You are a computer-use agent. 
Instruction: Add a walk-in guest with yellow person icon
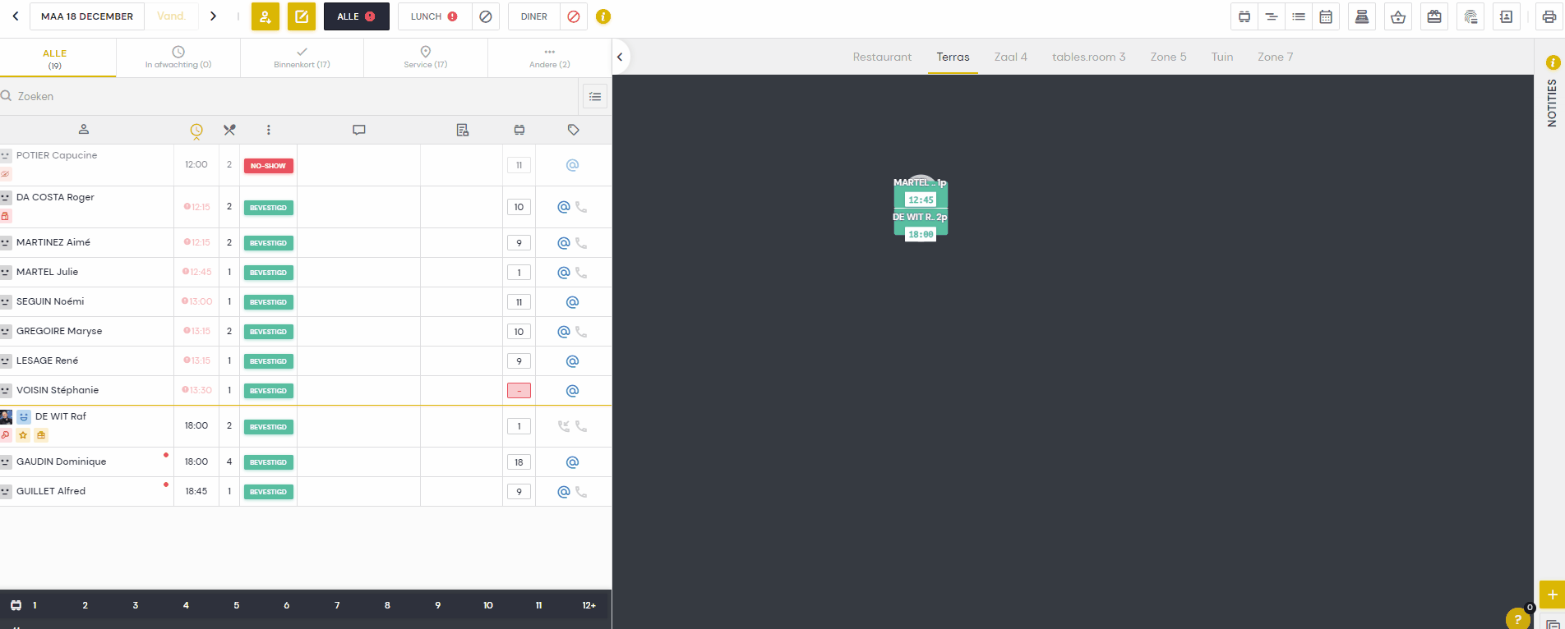tap(265, 16)
